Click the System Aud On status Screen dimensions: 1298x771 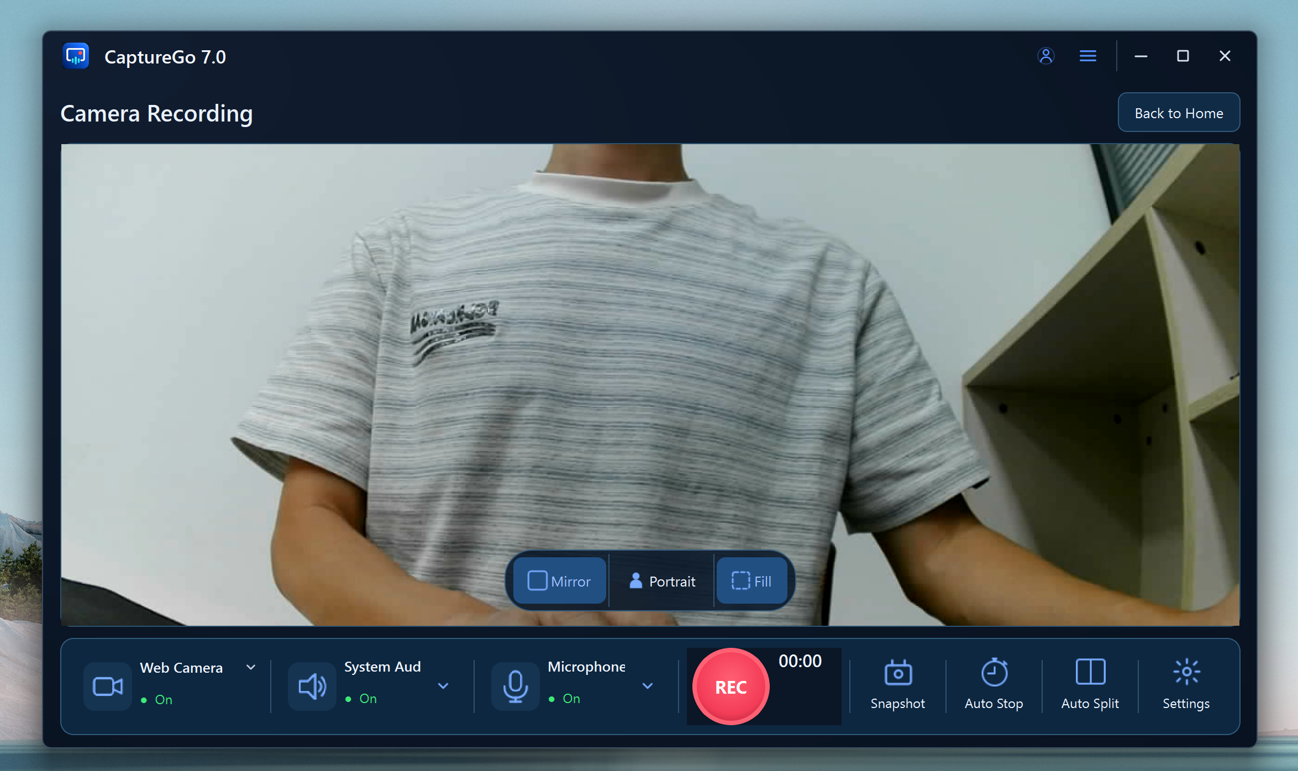tap(361, 699)
